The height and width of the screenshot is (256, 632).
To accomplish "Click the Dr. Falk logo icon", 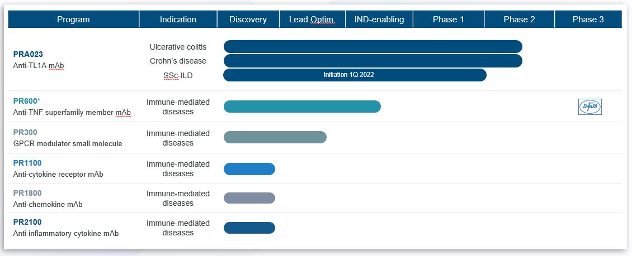I will pyautogui.click(x=589, y=107).
